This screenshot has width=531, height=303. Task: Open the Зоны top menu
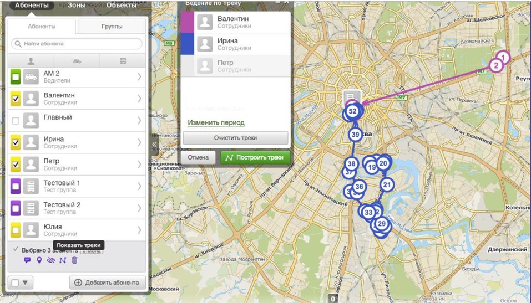(77, 6)
